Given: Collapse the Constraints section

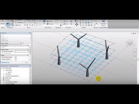Looking at the screenshot, I should pyautogui.click(x=28, y=46).
